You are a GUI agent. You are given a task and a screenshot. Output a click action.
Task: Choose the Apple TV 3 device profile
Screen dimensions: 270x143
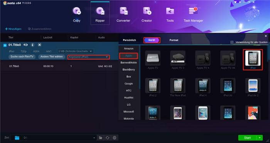click(x=178, y=60)
